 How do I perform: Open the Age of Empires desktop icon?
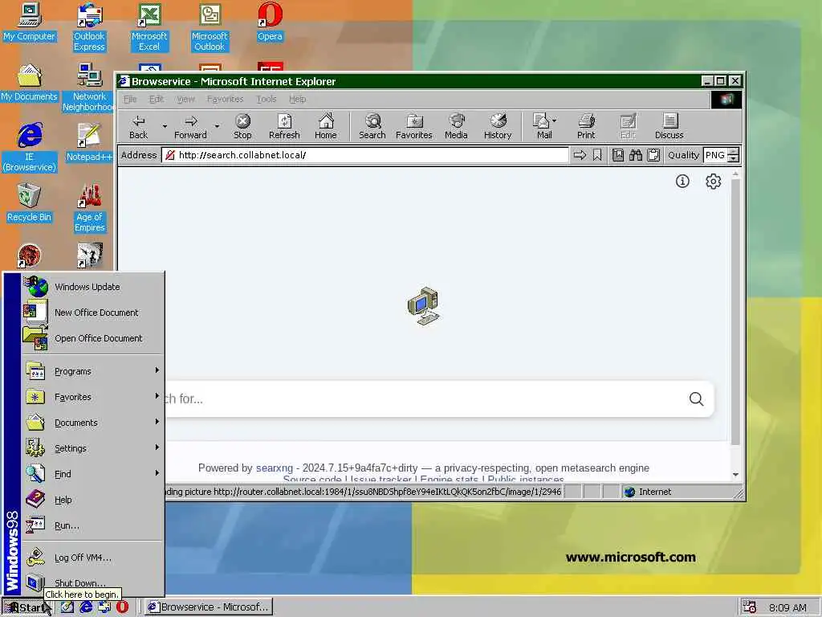point(90,208)
